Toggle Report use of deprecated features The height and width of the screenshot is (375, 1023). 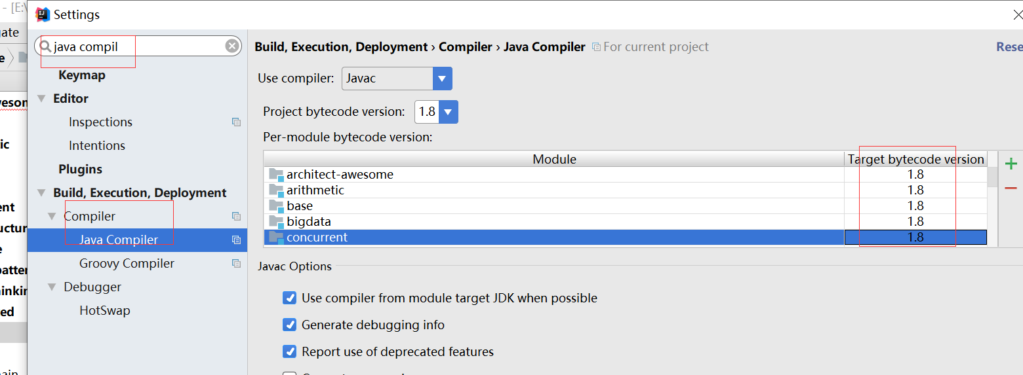pyautogui.click(x=289, y=352)
